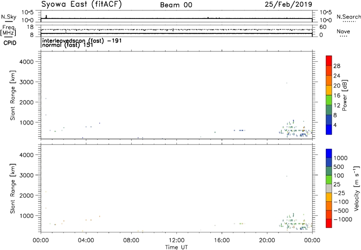Pick the teal 8–12 dB power colorbar segment
This screenshot has width=361, height=250.
tap(329, 110)
